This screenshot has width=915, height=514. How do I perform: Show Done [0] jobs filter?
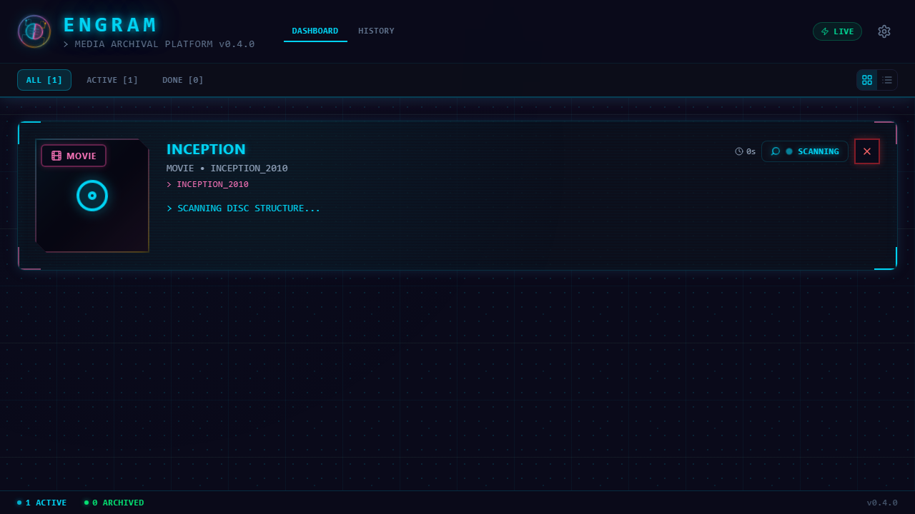[x=183, y=80]
